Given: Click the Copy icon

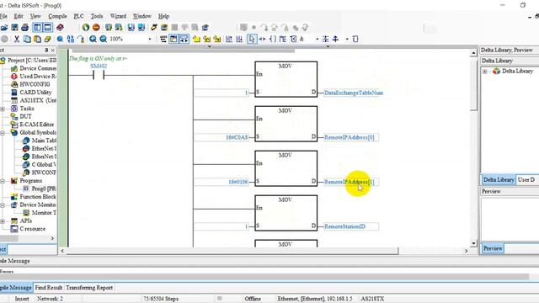Looking at the screenshot, I should coord(27,40).
